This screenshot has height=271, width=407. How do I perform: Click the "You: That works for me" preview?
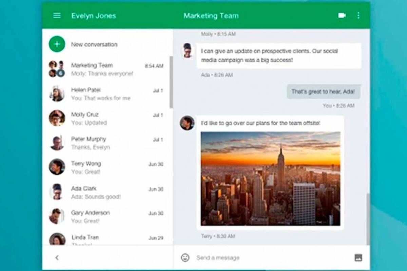pos(101,98)
